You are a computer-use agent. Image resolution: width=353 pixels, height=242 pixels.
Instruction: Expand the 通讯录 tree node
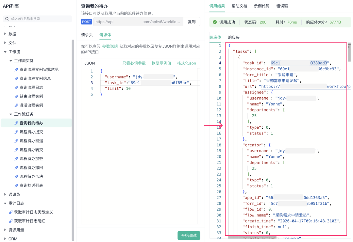click(5, 194)
